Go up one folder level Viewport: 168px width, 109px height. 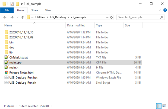point(23,17)
